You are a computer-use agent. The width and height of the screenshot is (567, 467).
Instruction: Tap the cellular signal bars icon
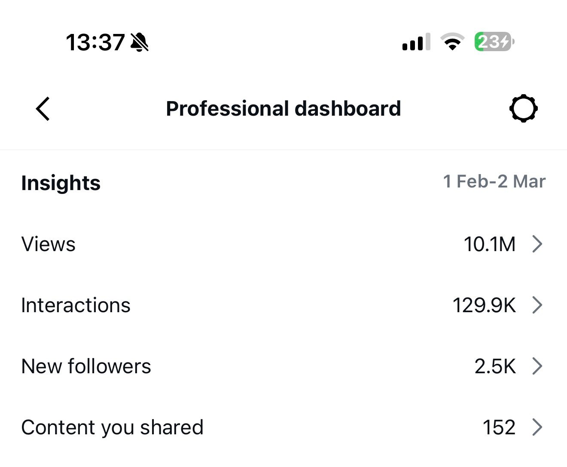pos(416,42)
